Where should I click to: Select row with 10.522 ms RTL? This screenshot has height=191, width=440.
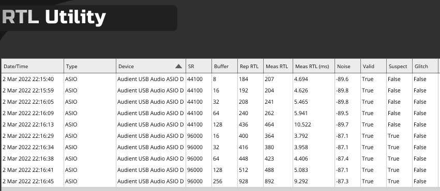[221, 124]
